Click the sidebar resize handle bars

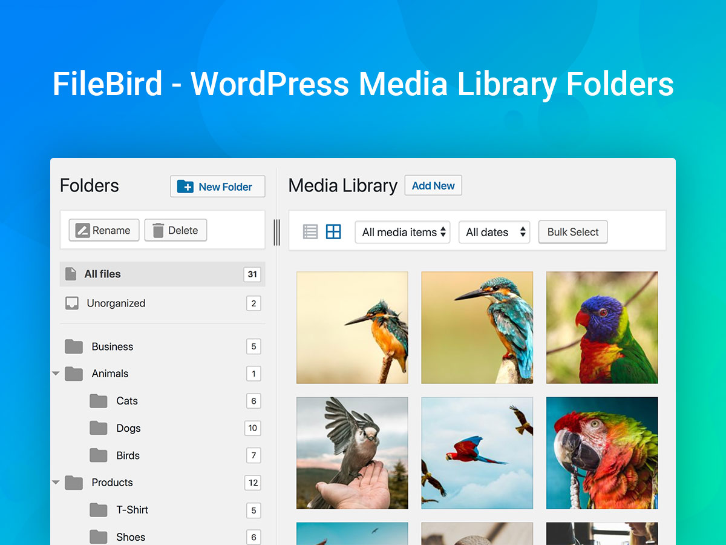click(276, 233)
